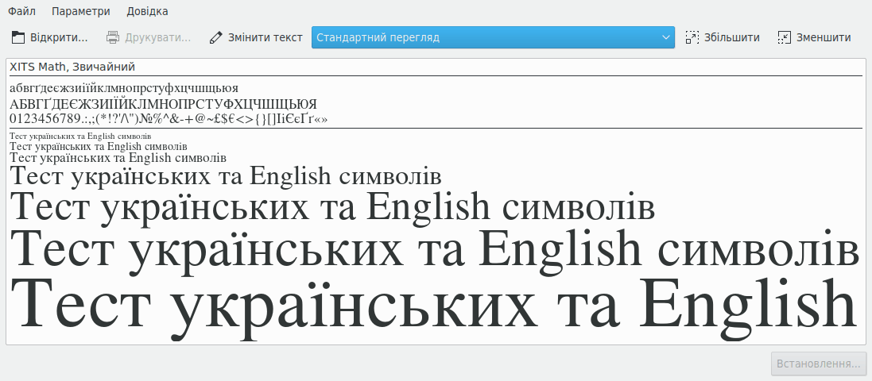Click the font name header XITS Math, Звичайний
Viewport: 872px width, 381px height.
[x=72, y=67]
